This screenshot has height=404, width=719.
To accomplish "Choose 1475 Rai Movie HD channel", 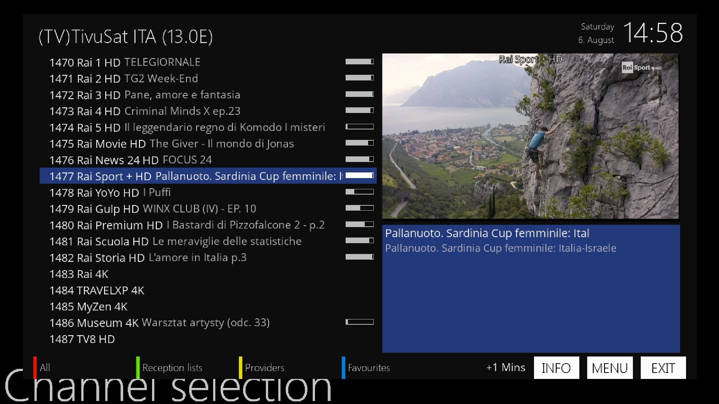I will click(x=208, y=144).
